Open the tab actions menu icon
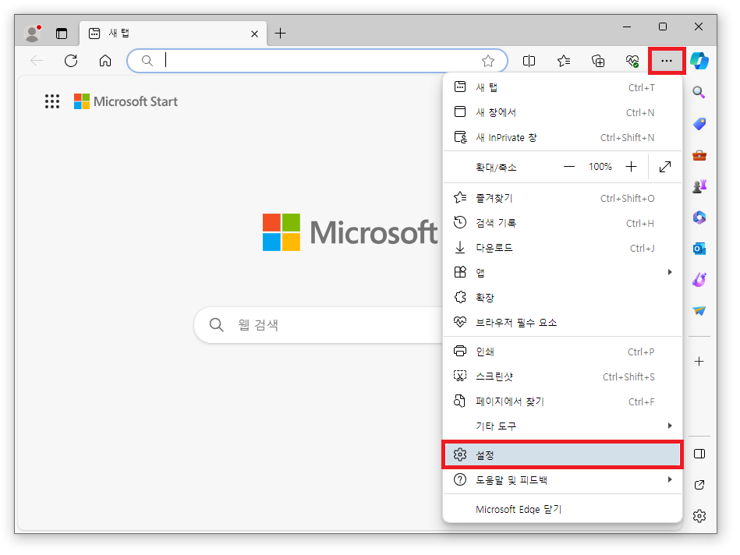The height and width of the screenshot is (555, 740). click(x=62, y=34)
